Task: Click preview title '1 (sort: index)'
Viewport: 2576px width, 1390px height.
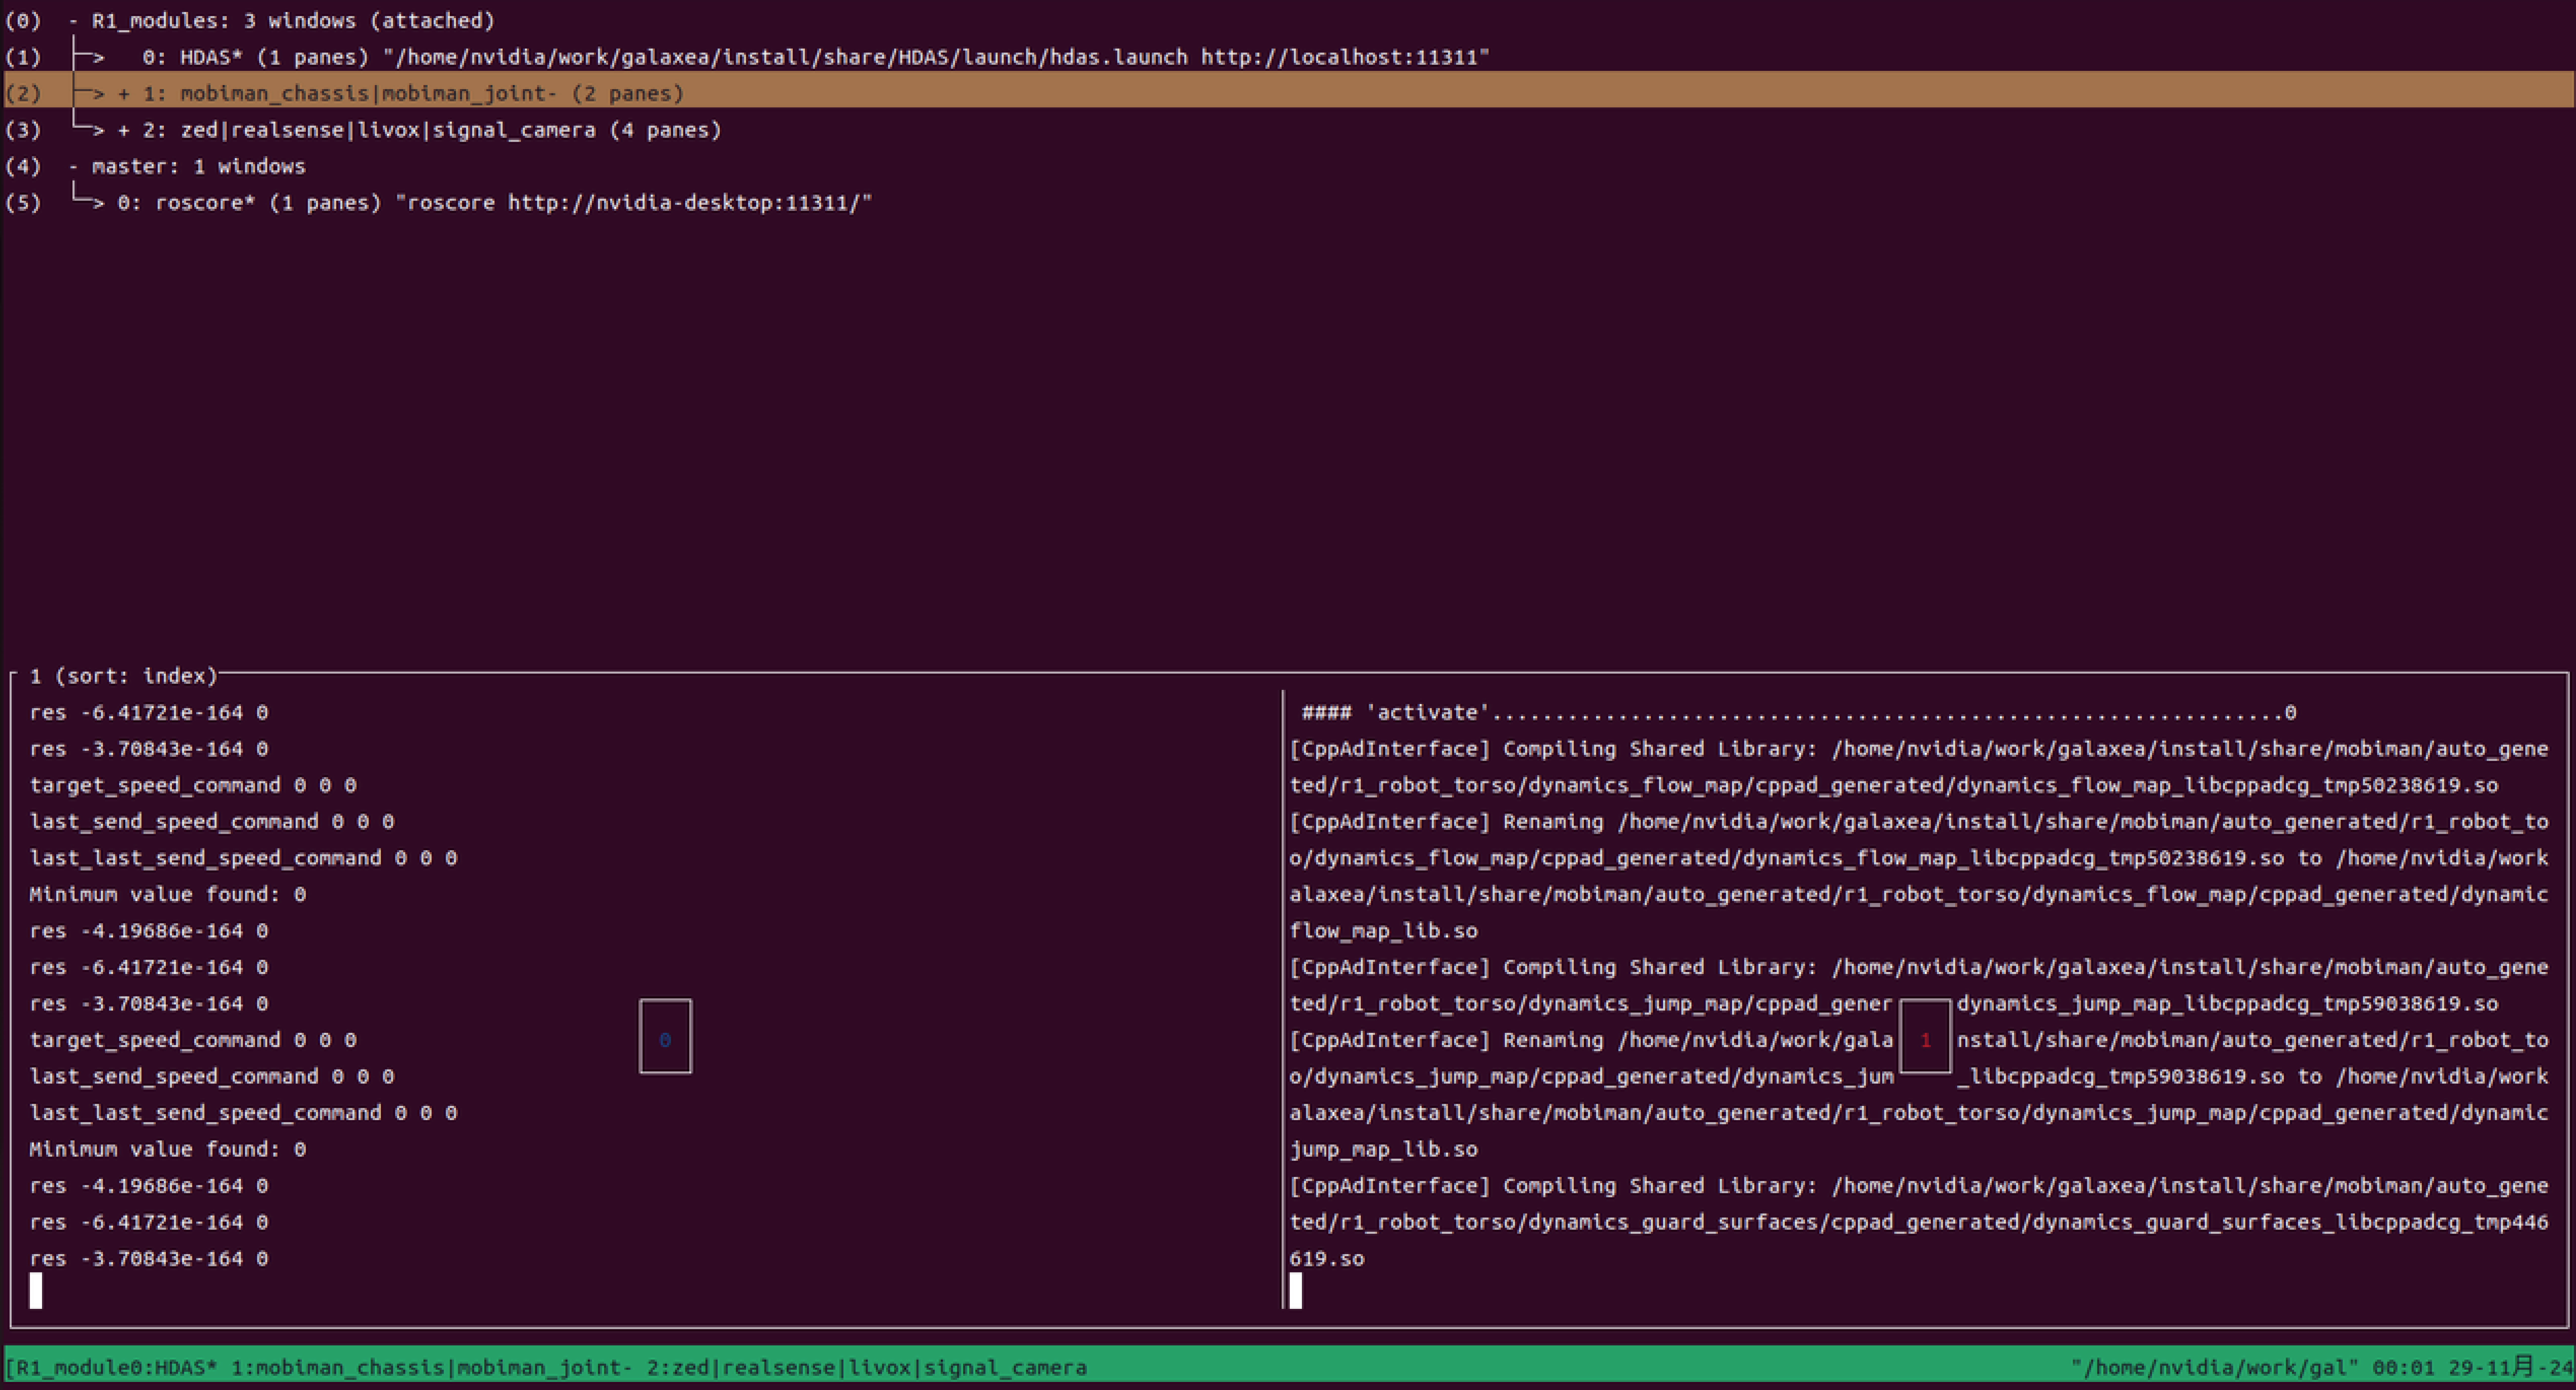Action: pyautogui.click(x=123, y=676)
